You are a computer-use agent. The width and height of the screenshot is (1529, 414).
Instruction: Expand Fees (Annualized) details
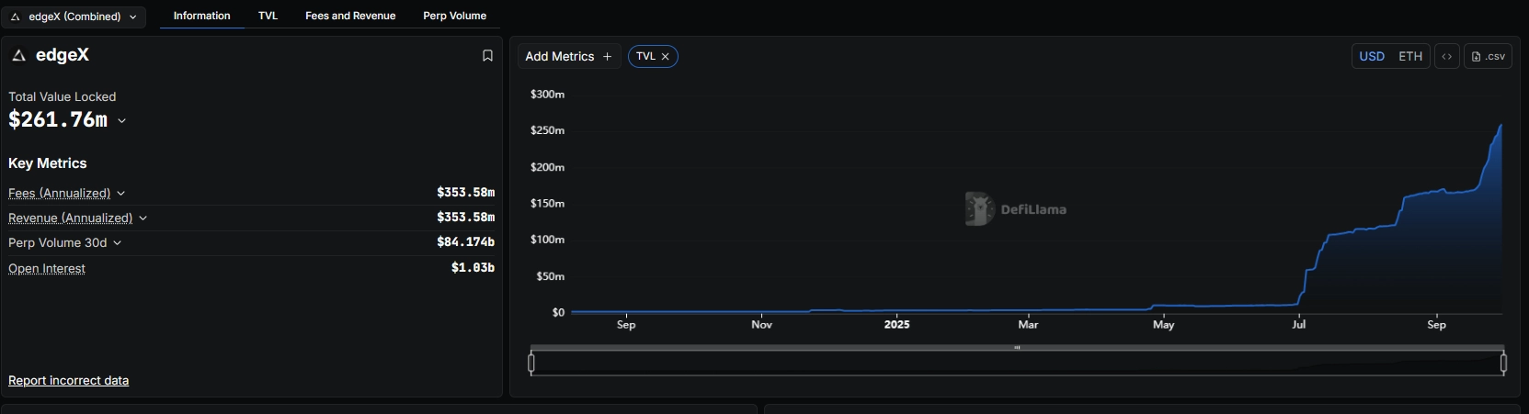pos(121,194)
